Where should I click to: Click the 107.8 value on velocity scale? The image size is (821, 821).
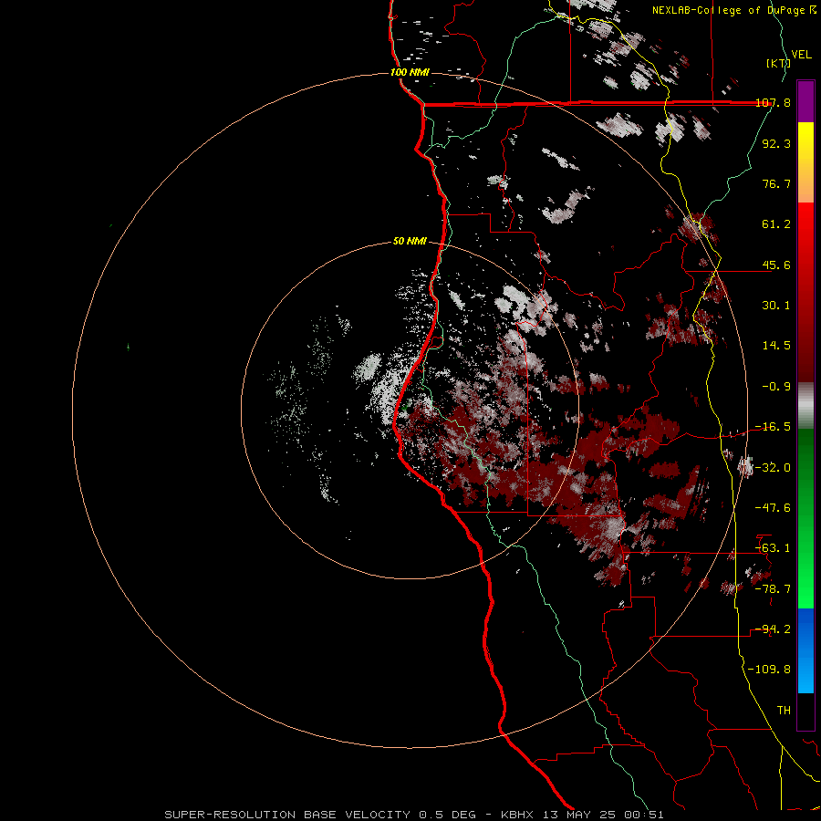[773, 102]
